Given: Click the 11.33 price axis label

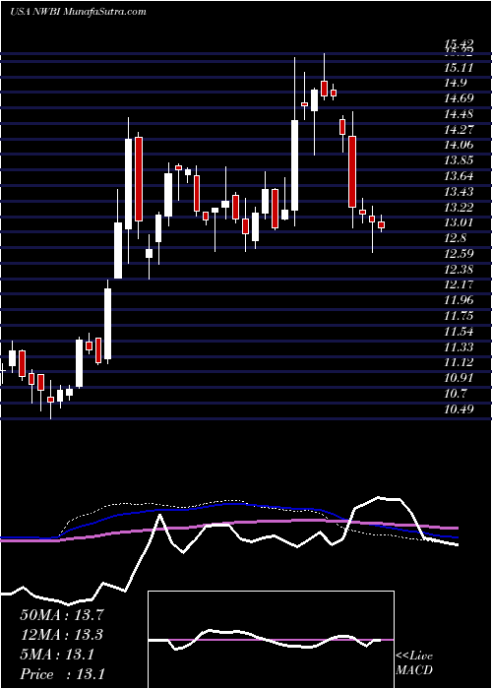Looking at the screenshot, I should tap(459, 347).
